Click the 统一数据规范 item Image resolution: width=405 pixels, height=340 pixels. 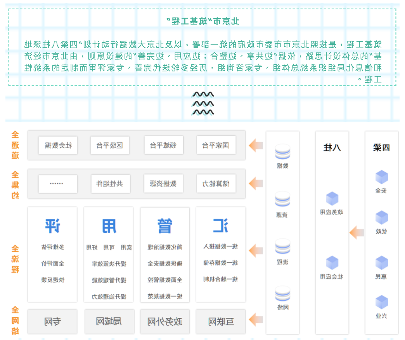(x=165, y=297)
